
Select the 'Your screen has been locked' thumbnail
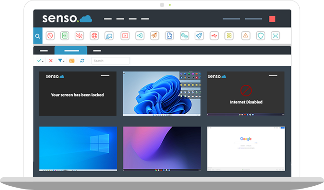point(78,94)
